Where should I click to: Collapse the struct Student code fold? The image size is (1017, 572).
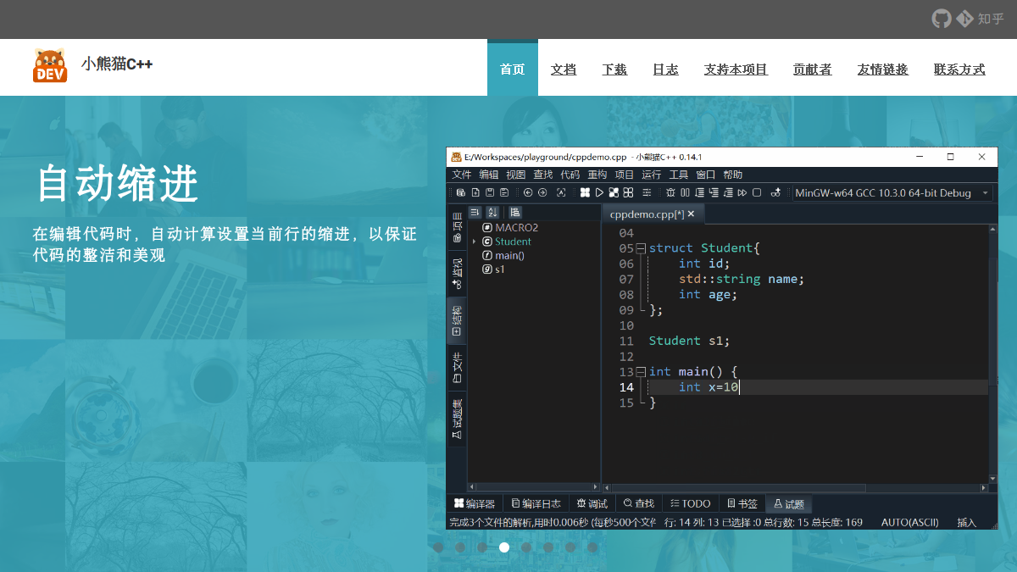[x=642, y=248]
